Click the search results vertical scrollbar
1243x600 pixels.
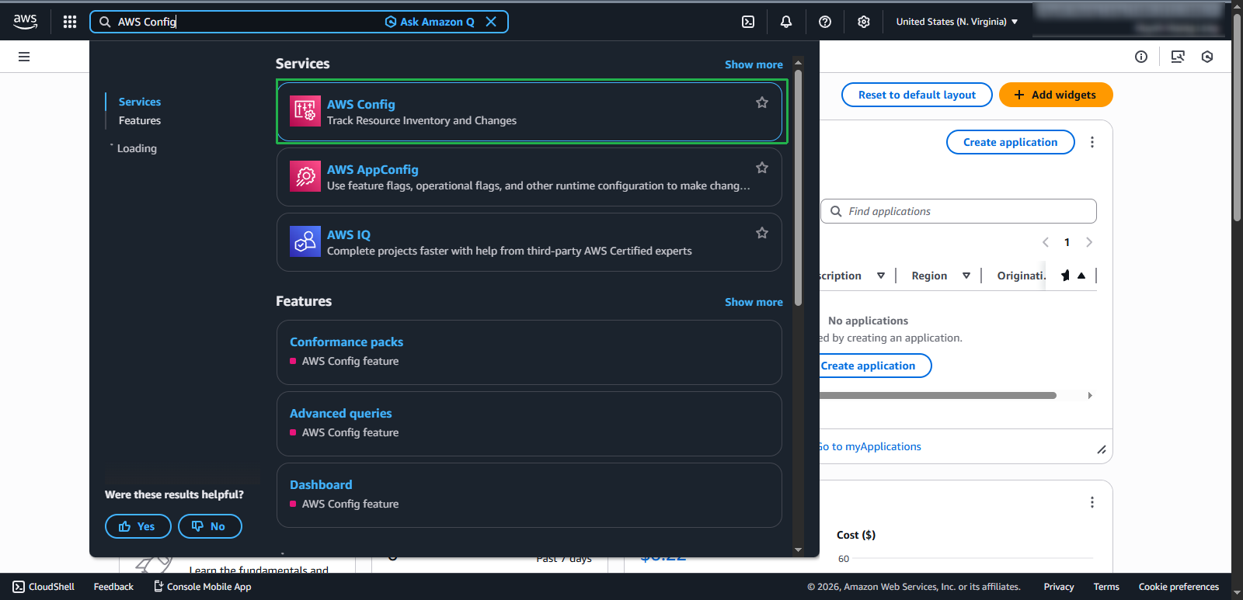click(798, 186)
